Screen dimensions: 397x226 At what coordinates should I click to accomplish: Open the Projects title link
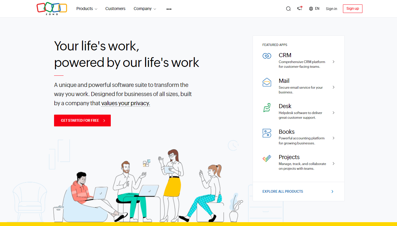click(289, 157)
